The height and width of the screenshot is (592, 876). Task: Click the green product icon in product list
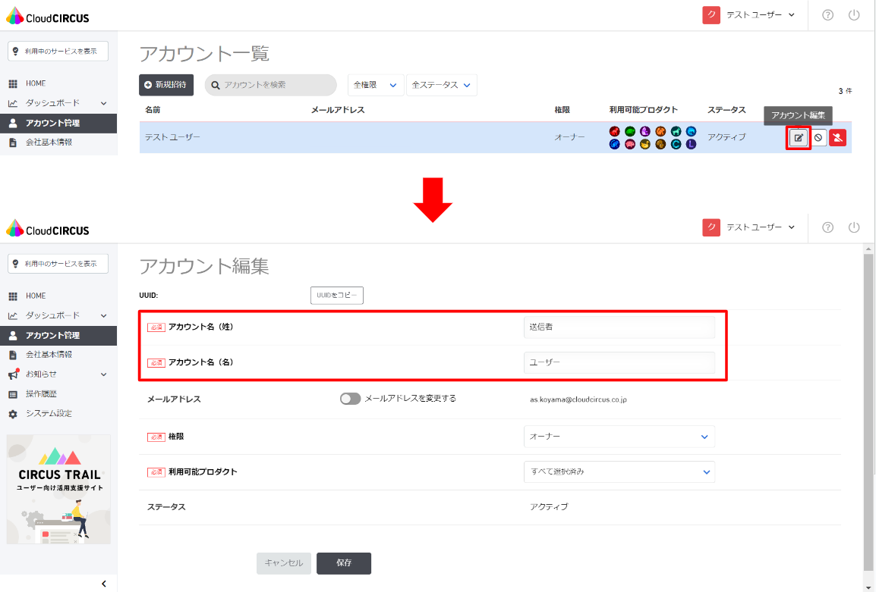629,132
